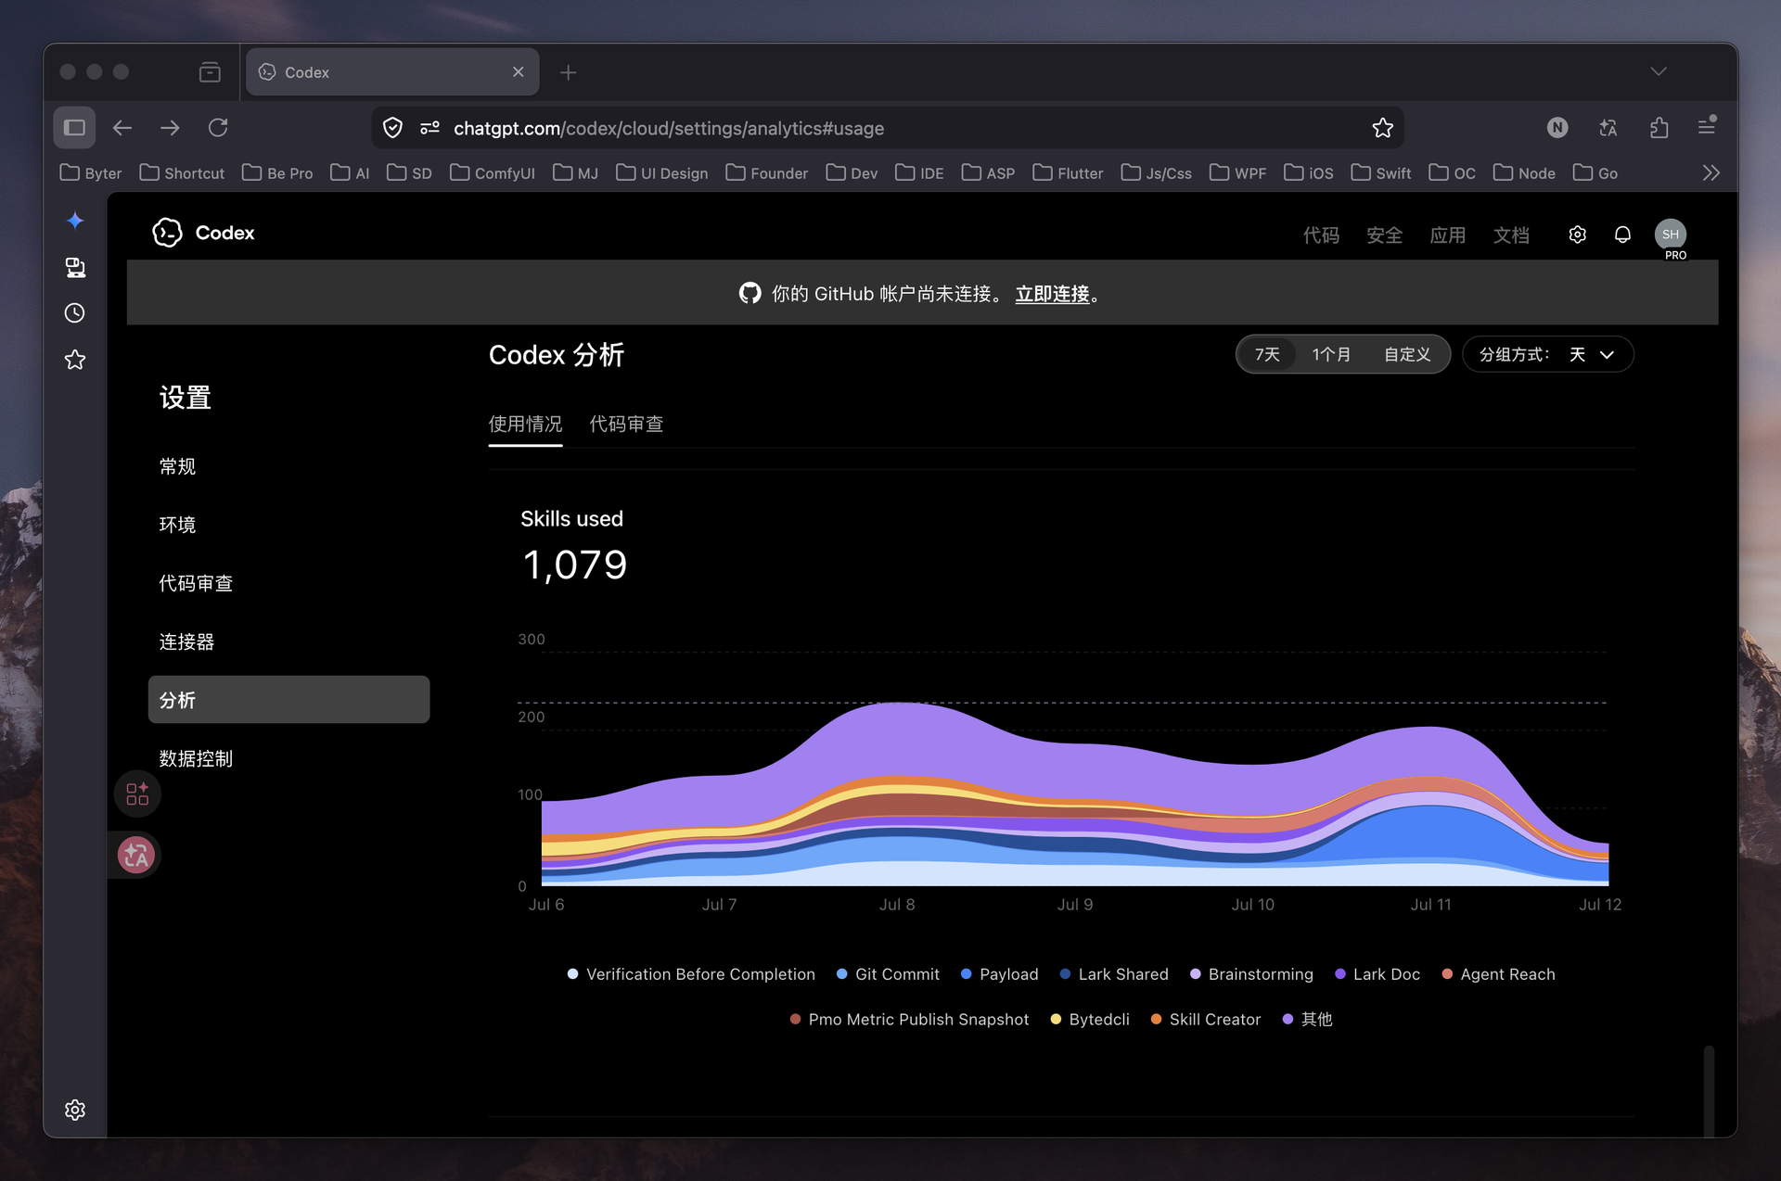Open the Byter bookmarks folder

pos(91,173)
